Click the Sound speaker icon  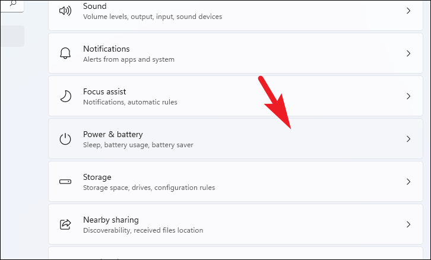point(65,11)
